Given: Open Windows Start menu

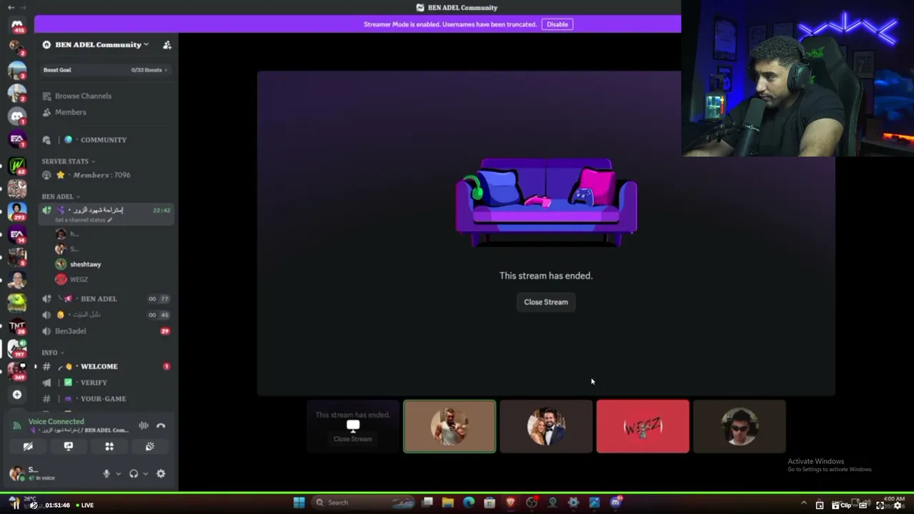Looking at the screenshot, I should pyautogui.click(x=299, y=503).
